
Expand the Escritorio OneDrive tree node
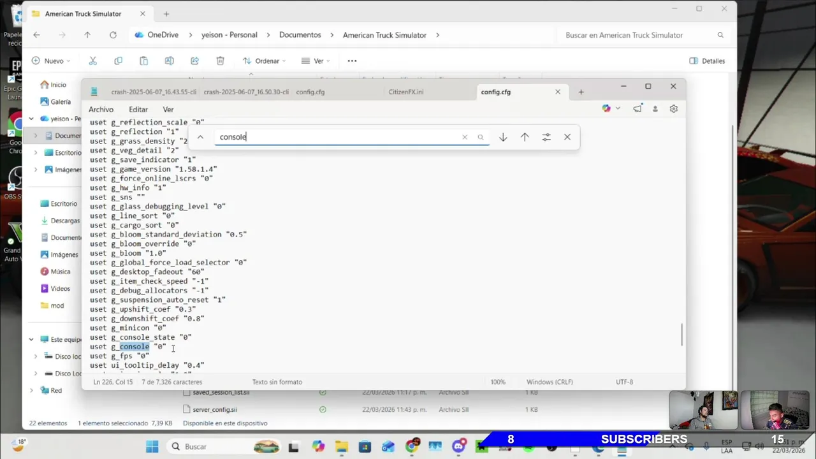click(x=36, y=153)
